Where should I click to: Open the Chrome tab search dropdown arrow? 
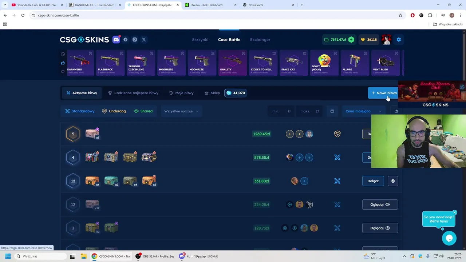pos(5,5)
